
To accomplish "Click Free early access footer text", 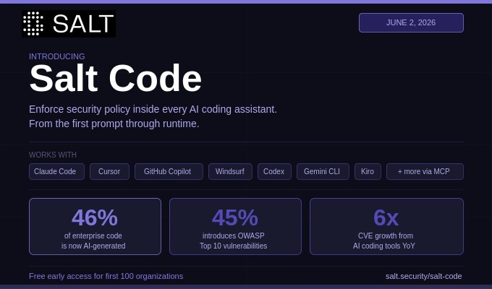I will click(106, 276).
